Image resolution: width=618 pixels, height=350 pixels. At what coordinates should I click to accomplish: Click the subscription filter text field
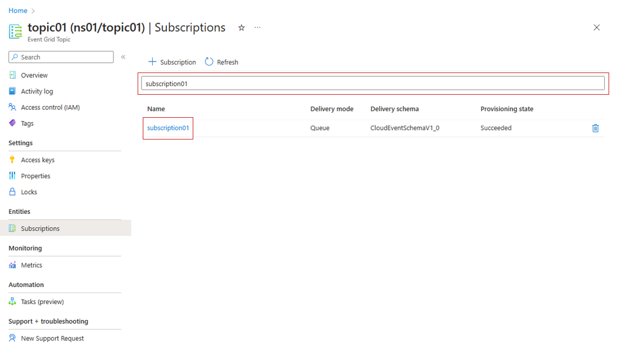click(372, 84)
